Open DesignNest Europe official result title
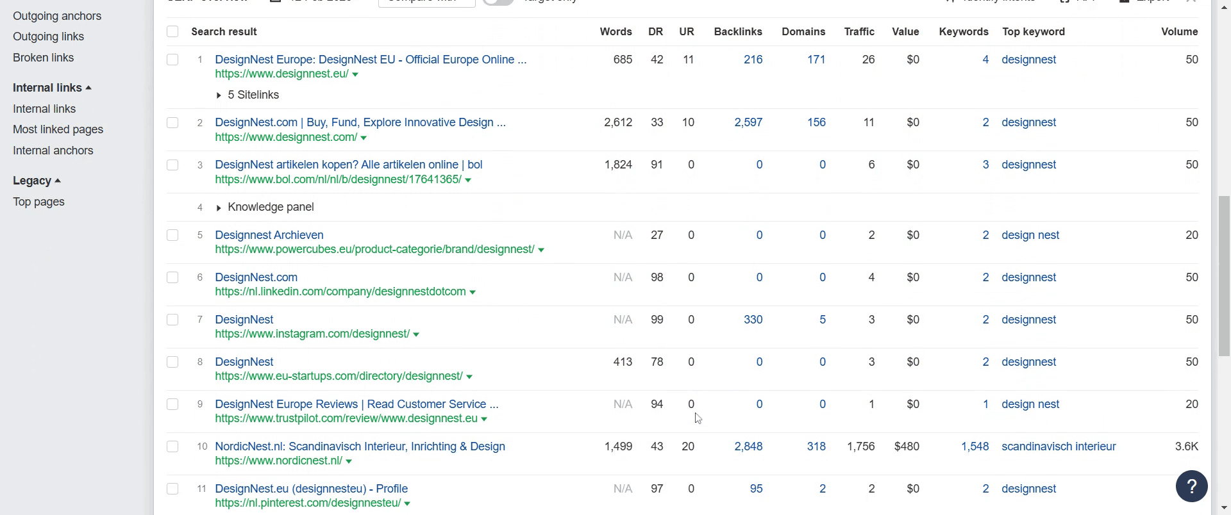Image resolution: width=1231 pixels, height=515 pixels. click(371, 60)
